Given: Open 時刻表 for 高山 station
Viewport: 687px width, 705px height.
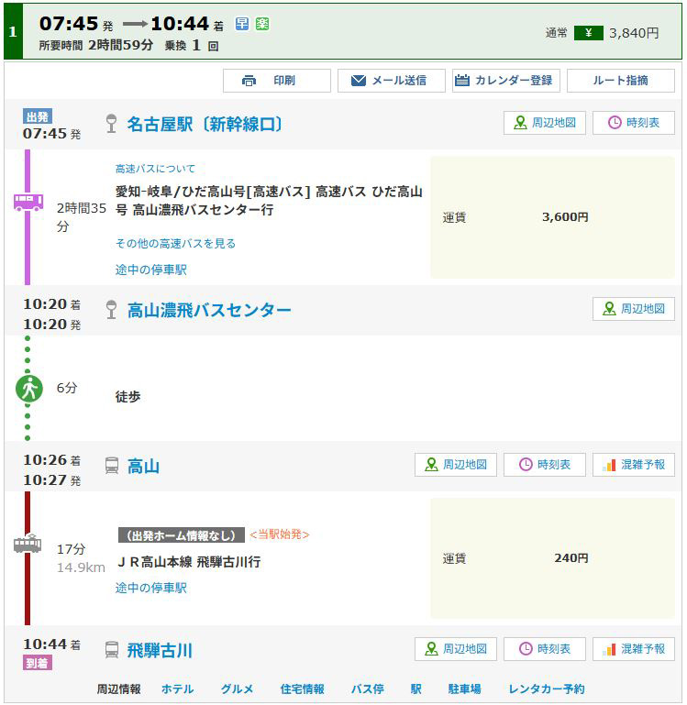Looking at the screenshot, I should click(544, 465).
